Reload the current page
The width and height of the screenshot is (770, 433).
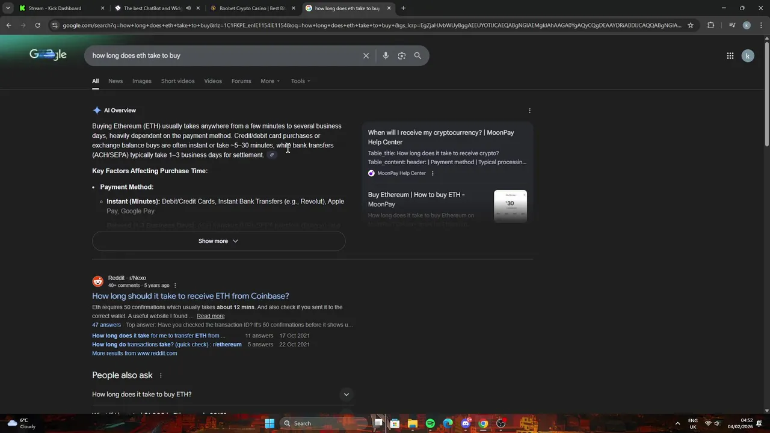(x=37, y=25)
